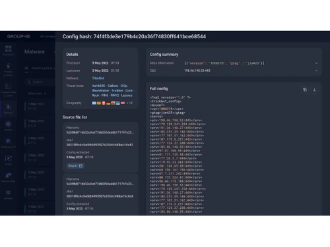The height and width of the screenshot is (247, 330).
Task: Open the Trickbot threat actor link
Action: [117, 91]
